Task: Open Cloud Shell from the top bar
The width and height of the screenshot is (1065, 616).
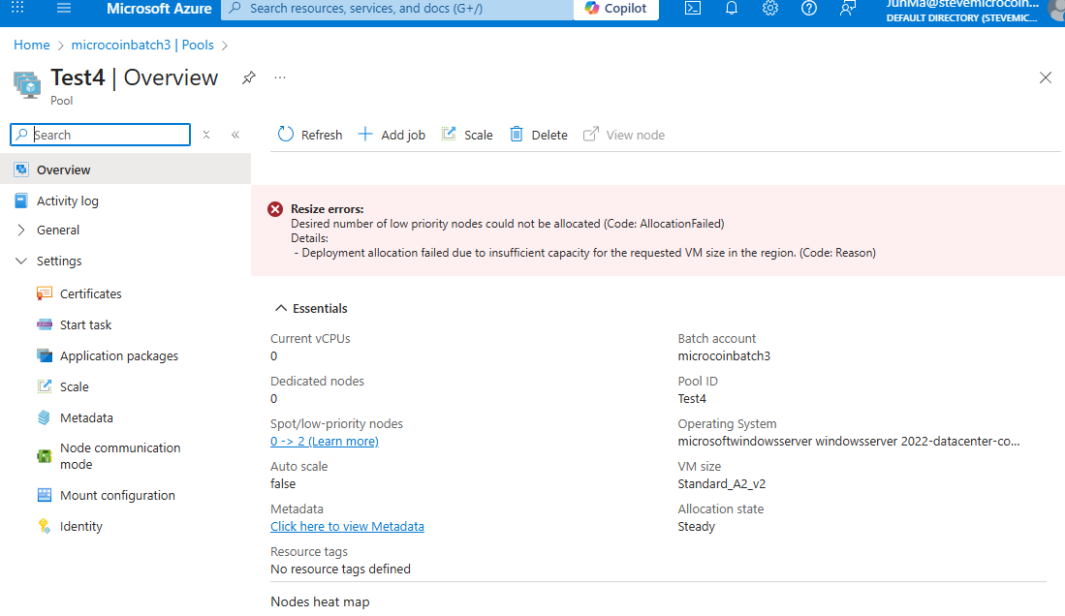Action: (x=693, y=8)
